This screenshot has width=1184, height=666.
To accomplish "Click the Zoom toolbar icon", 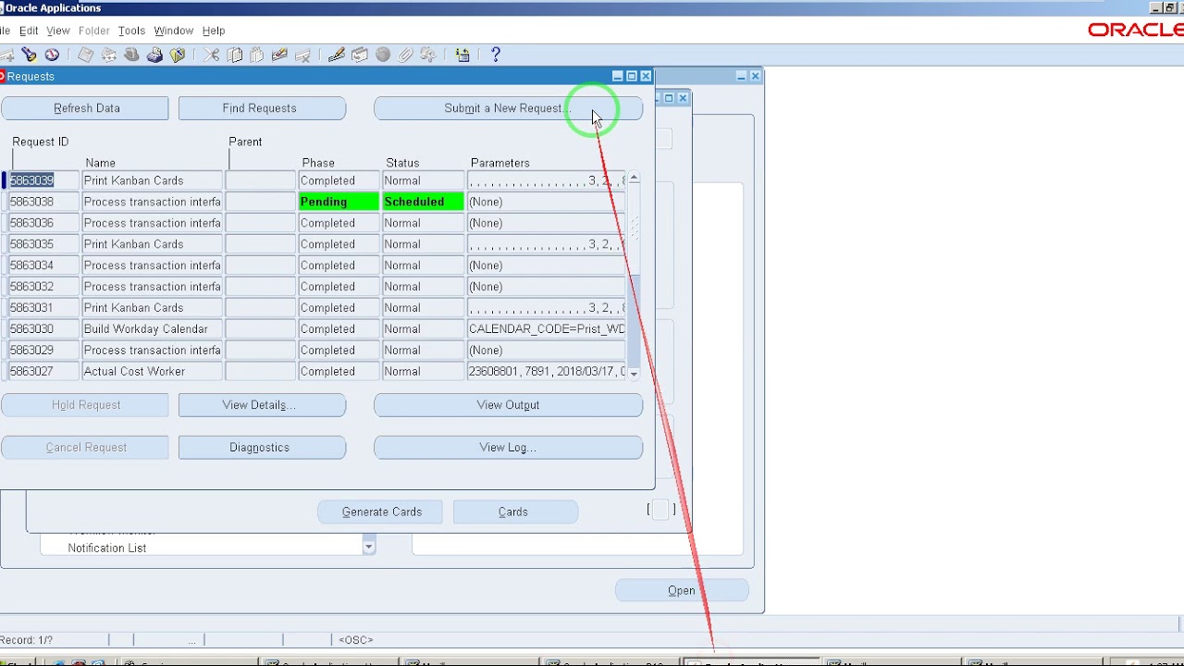I will pyautogui.click(x=360, y=55).
